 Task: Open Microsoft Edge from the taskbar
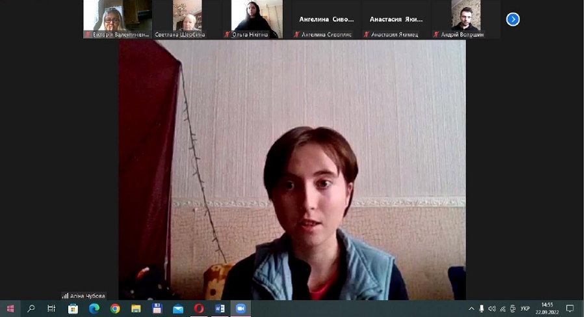tap(94, 309)
